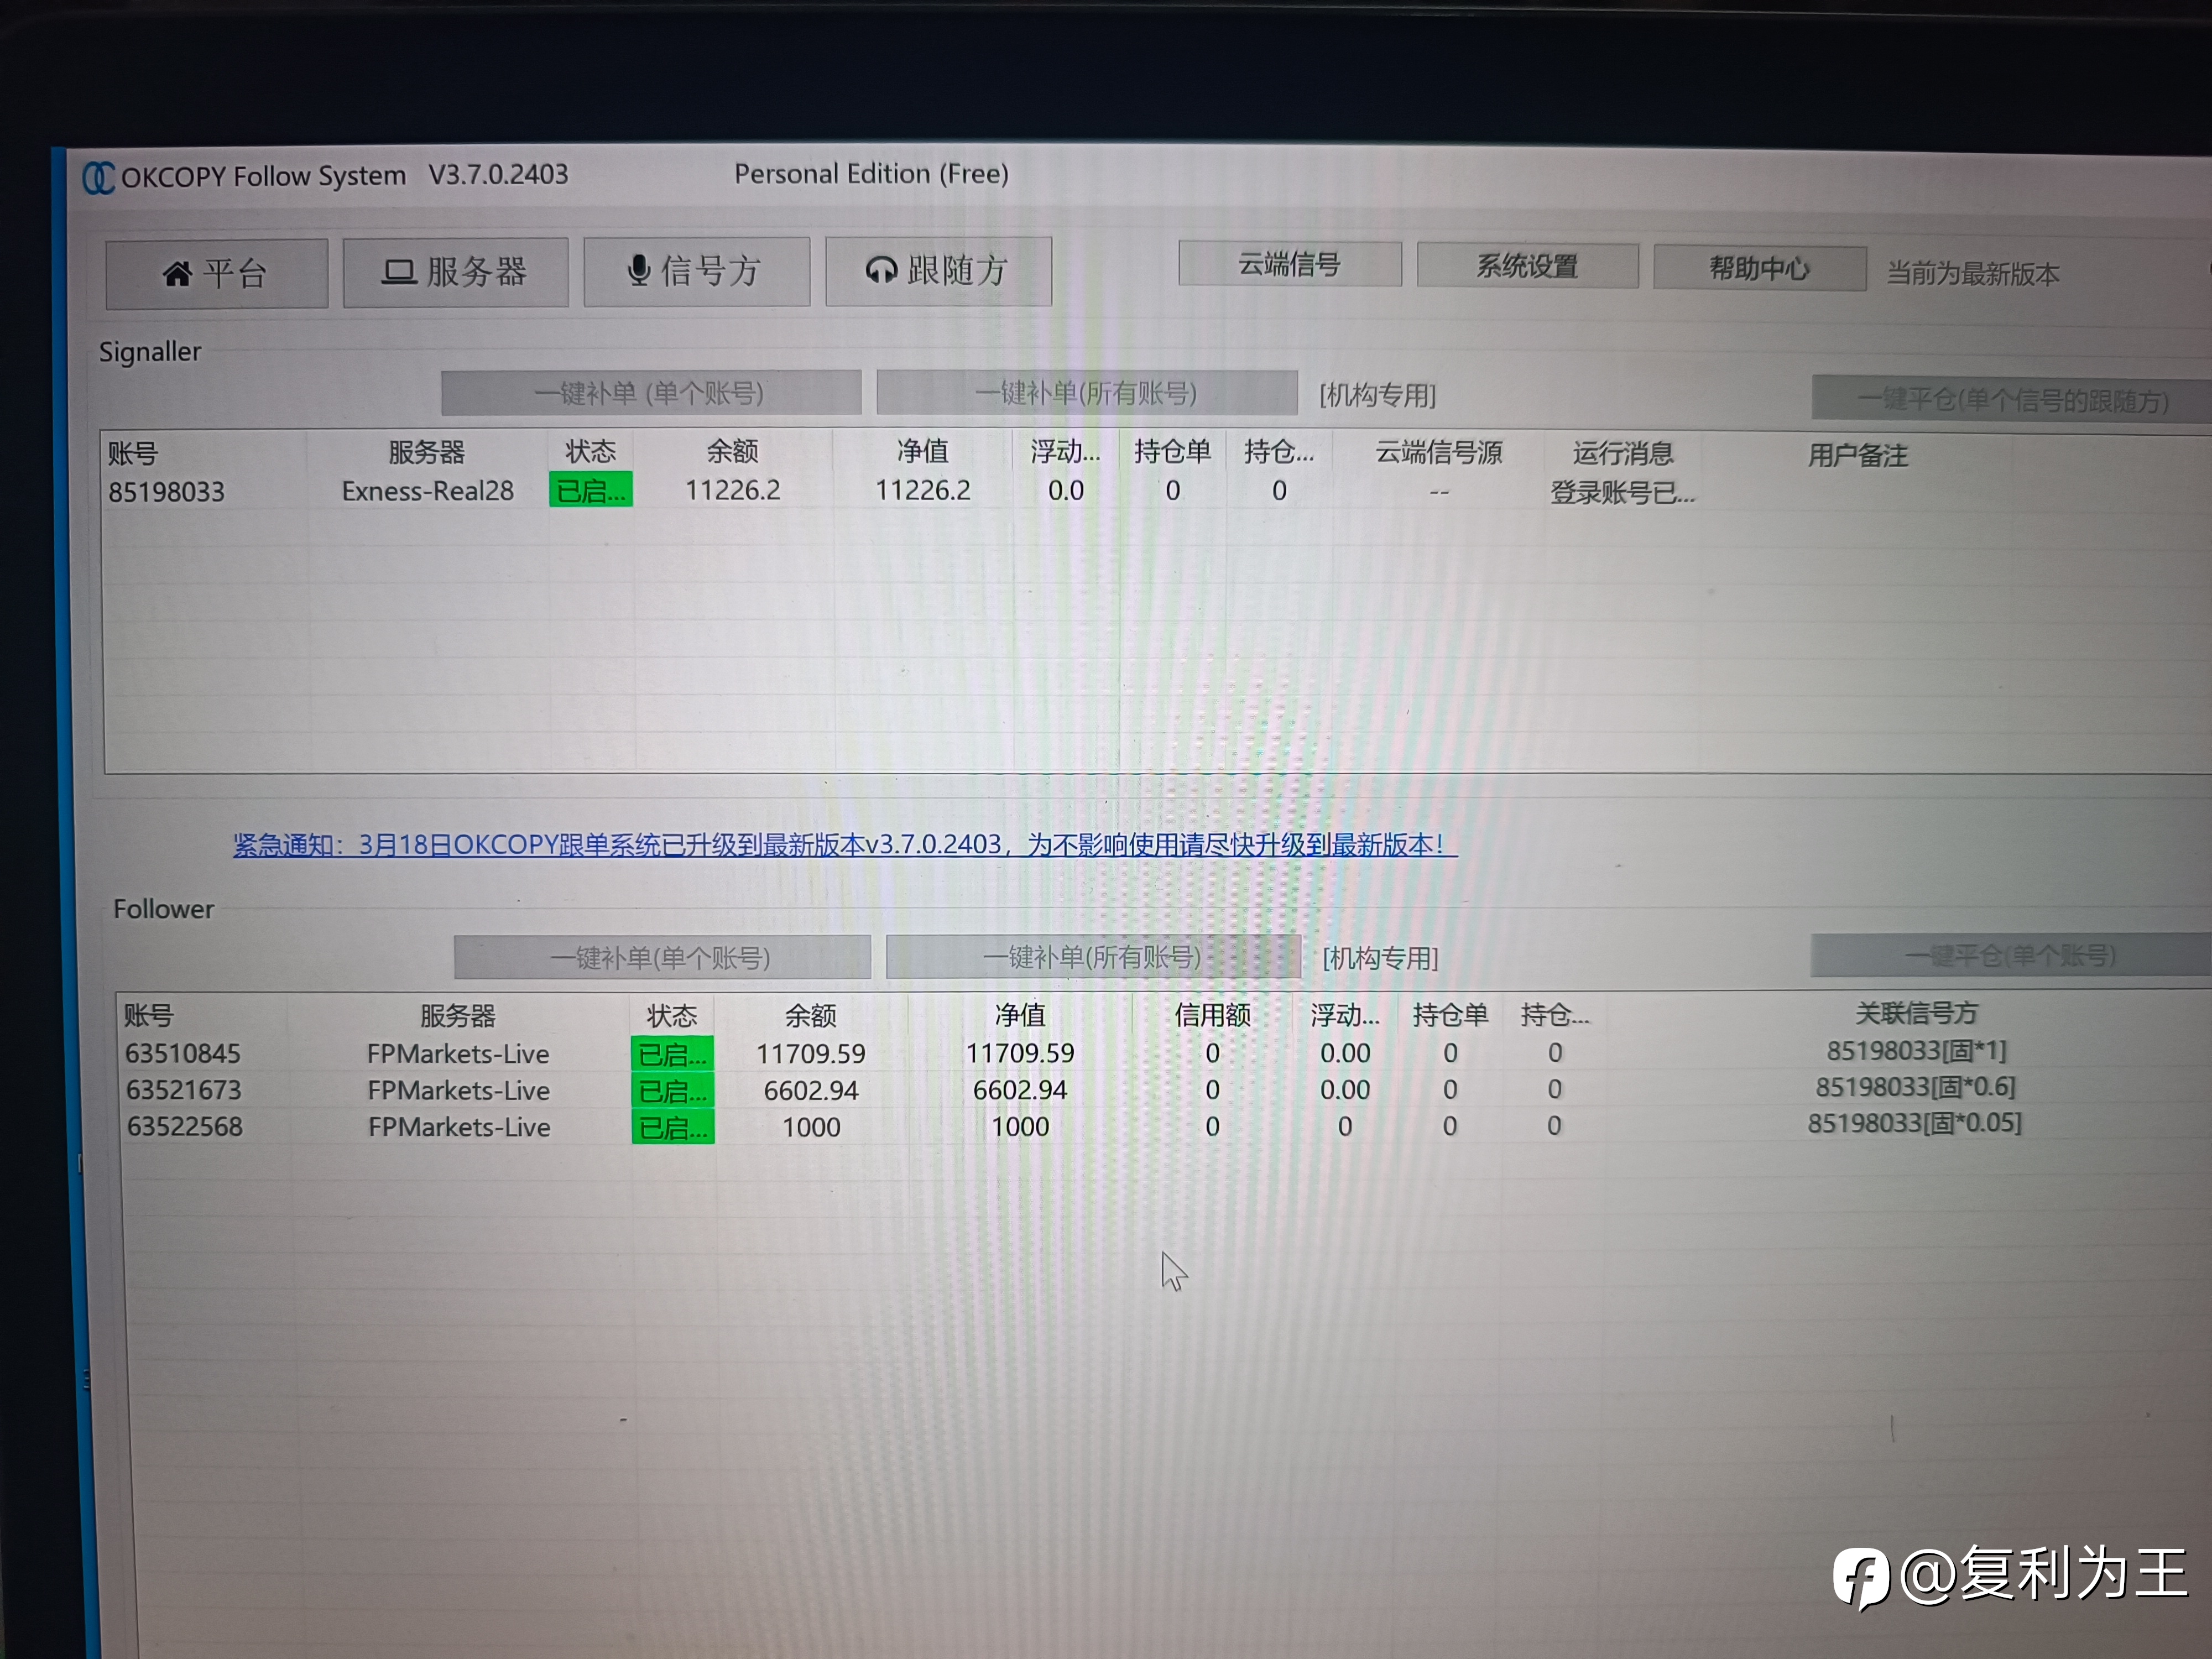Open the 平台 platform tab
The height and width of the screenshot is (1659, 2212).
[216, 273]
